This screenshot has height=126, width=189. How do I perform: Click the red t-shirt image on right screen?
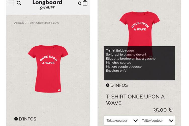click(140, 29)
